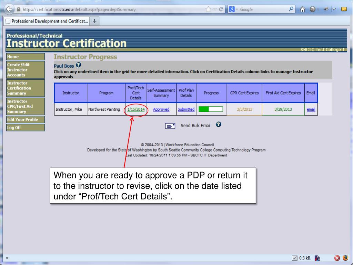Click the status bar graph icon
This screenshot has height=265, width=353.
coord(294,258)
